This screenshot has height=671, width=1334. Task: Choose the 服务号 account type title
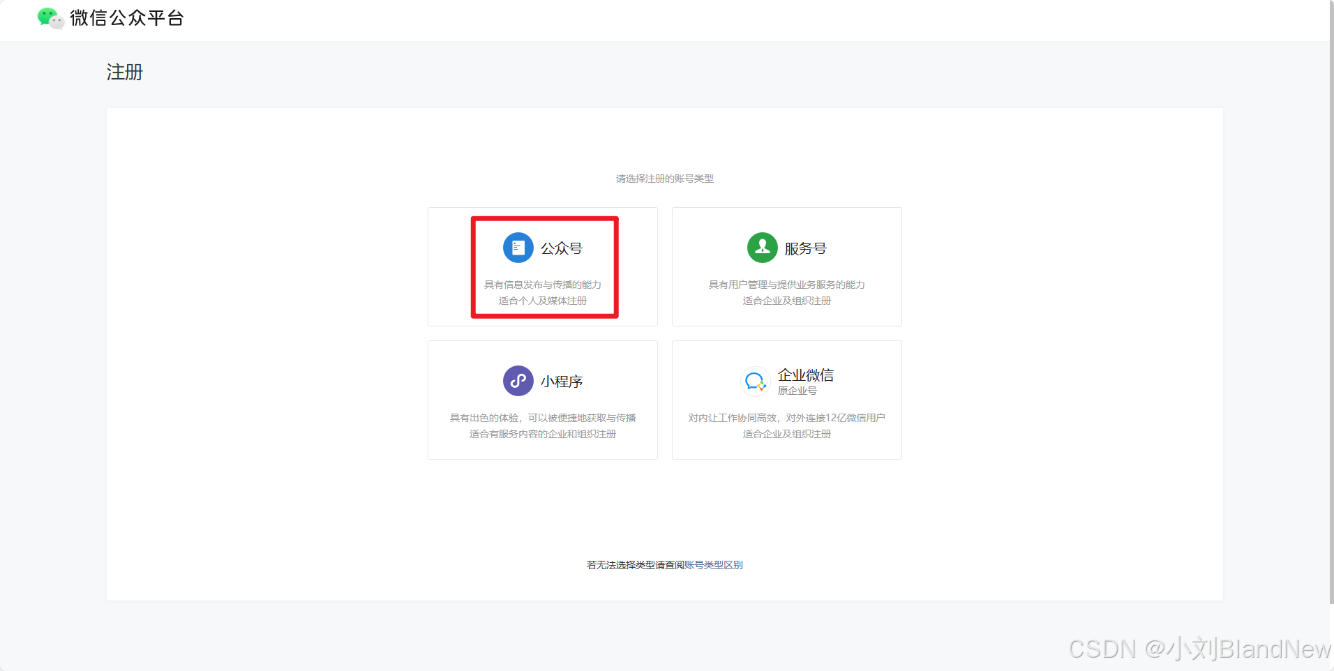(x=806, y=248)
